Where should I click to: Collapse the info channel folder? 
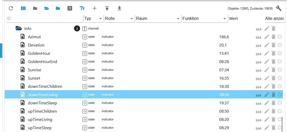pos(18,29)
